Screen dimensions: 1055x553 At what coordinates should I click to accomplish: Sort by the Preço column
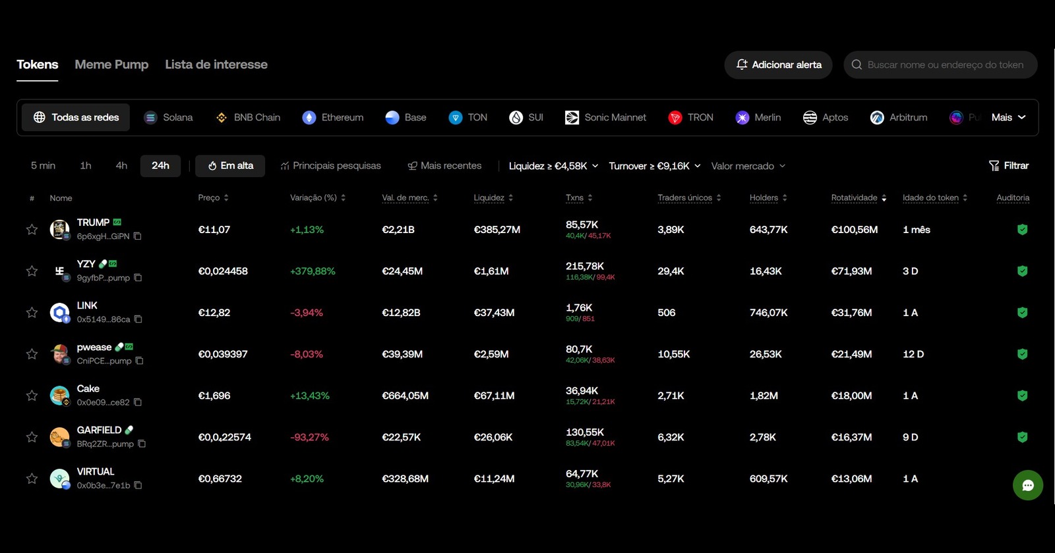214,197
